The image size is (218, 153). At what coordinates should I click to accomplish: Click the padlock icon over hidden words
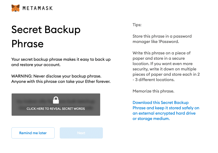coord(56,100)
